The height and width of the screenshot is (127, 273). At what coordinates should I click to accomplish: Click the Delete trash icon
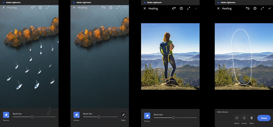[251, 118]
